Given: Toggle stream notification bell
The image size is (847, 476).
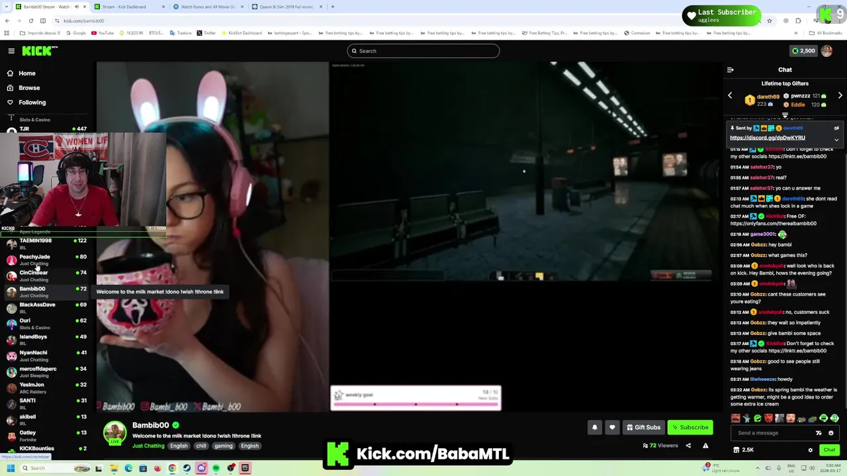Looking at the screenshot, I should point(594,427).
